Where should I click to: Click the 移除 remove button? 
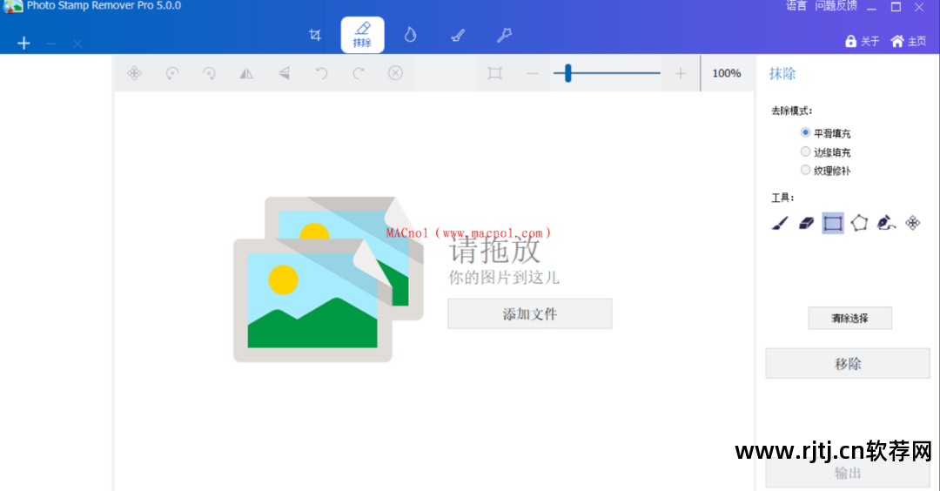point(848,363)
